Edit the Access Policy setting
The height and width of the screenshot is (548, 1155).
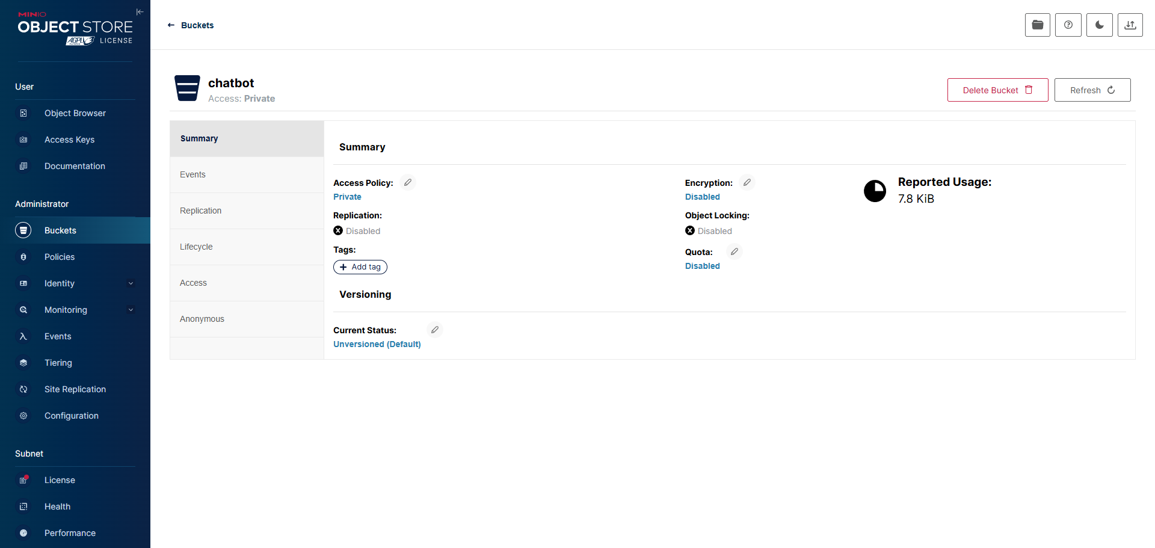point(408,182)
